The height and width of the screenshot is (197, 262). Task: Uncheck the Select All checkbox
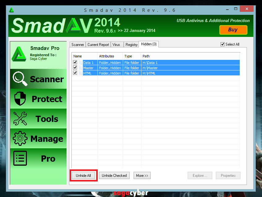[x=222, y=44]
